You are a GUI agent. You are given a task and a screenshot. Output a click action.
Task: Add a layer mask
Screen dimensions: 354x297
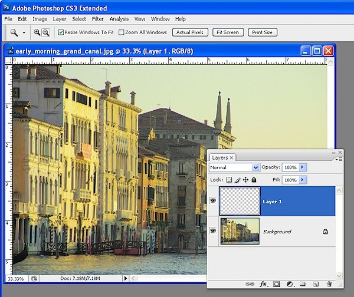coord(276,284)
